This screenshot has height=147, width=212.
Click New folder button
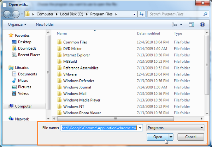click(45, 24)
